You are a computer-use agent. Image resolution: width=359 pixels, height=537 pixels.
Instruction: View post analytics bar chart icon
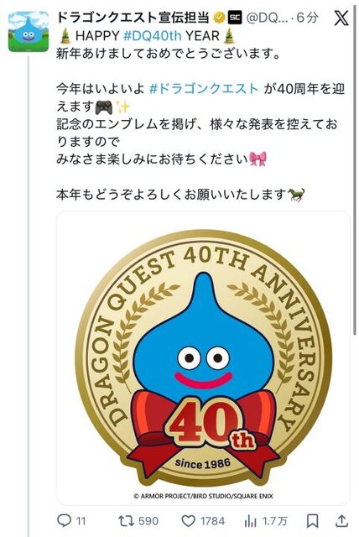click(x=251, y=521)
